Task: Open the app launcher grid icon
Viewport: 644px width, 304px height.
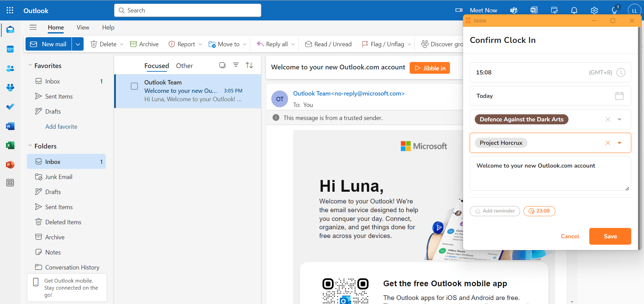Action: tap(10, 10)
